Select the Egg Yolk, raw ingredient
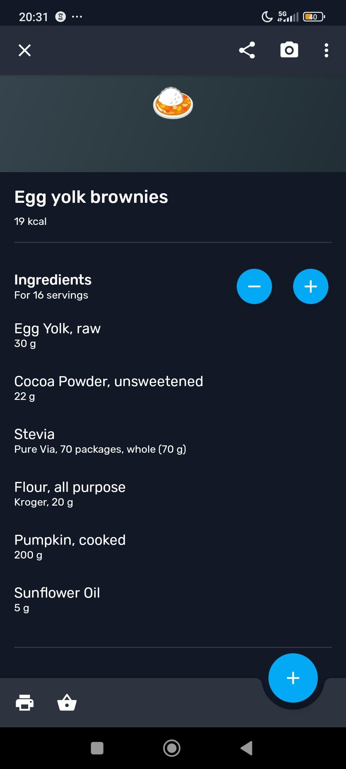 [x=58, y=335]
